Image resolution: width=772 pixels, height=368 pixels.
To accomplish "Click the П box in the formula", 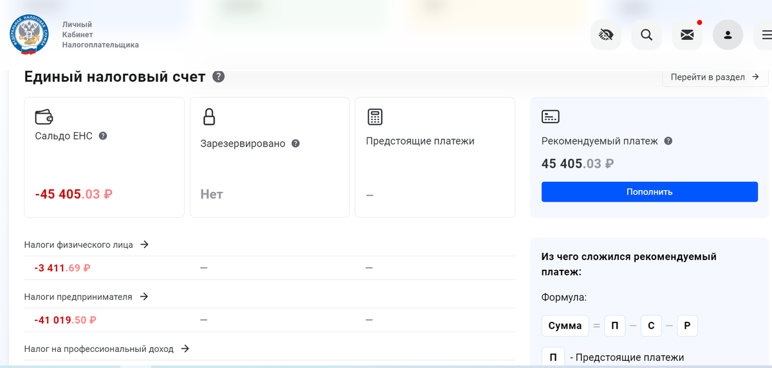I will pyautogui.click(x=614, y=326).
